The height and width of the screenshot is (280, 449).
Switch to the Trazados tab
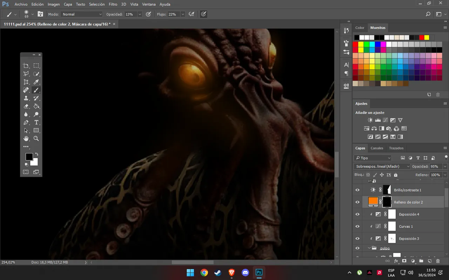pyautogui.click(x=396, y=148)
